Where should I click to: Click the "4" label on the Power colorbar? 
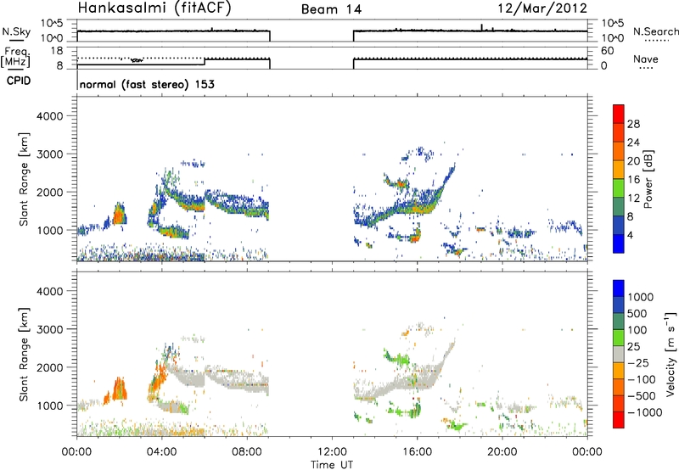[x=631, y=235]
